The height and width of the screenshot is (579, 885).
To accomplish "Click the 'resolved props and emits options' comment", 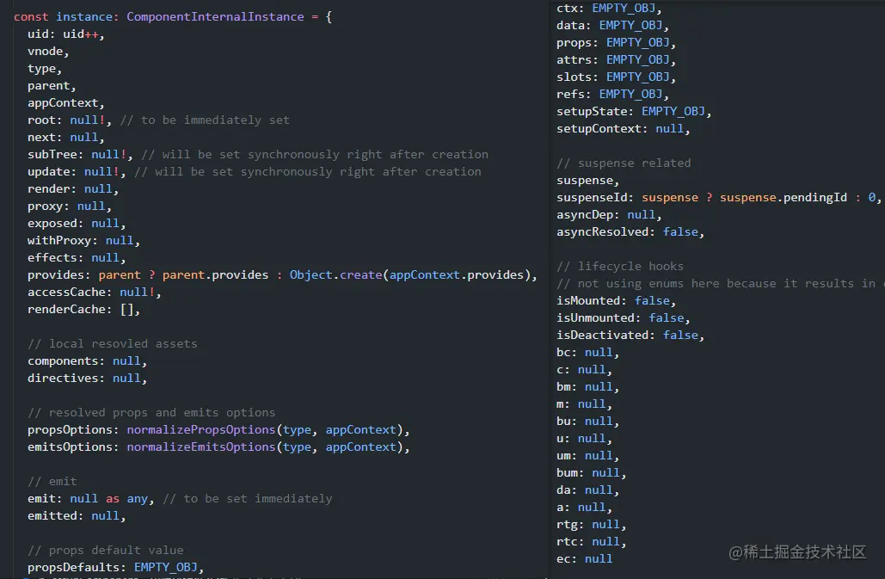I will (151, 412).
